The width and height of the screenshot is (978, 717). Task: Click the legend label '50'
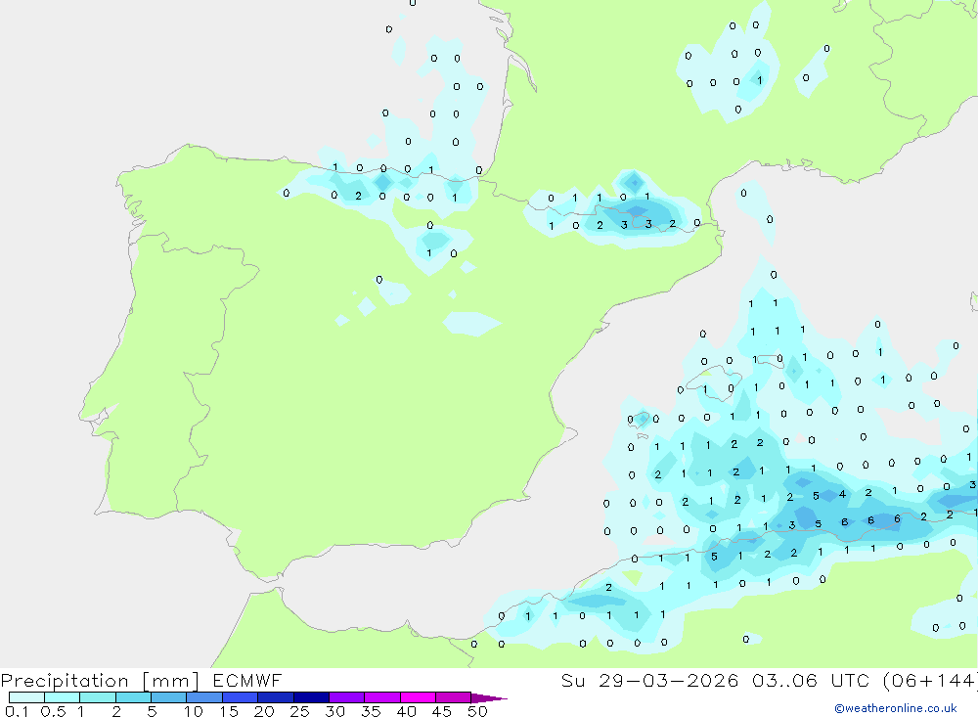[477, 711]
